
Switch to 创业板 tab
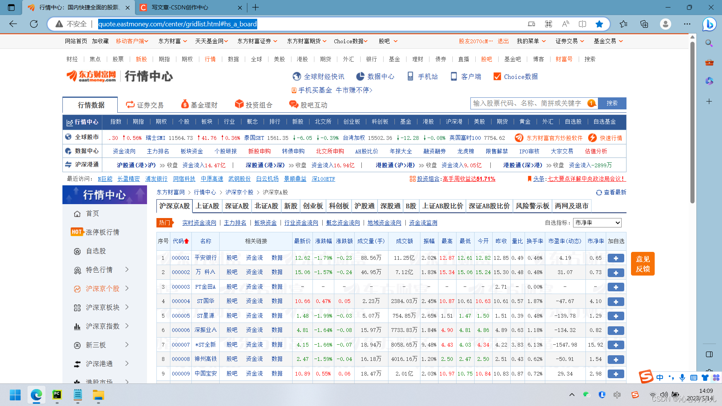313,206
